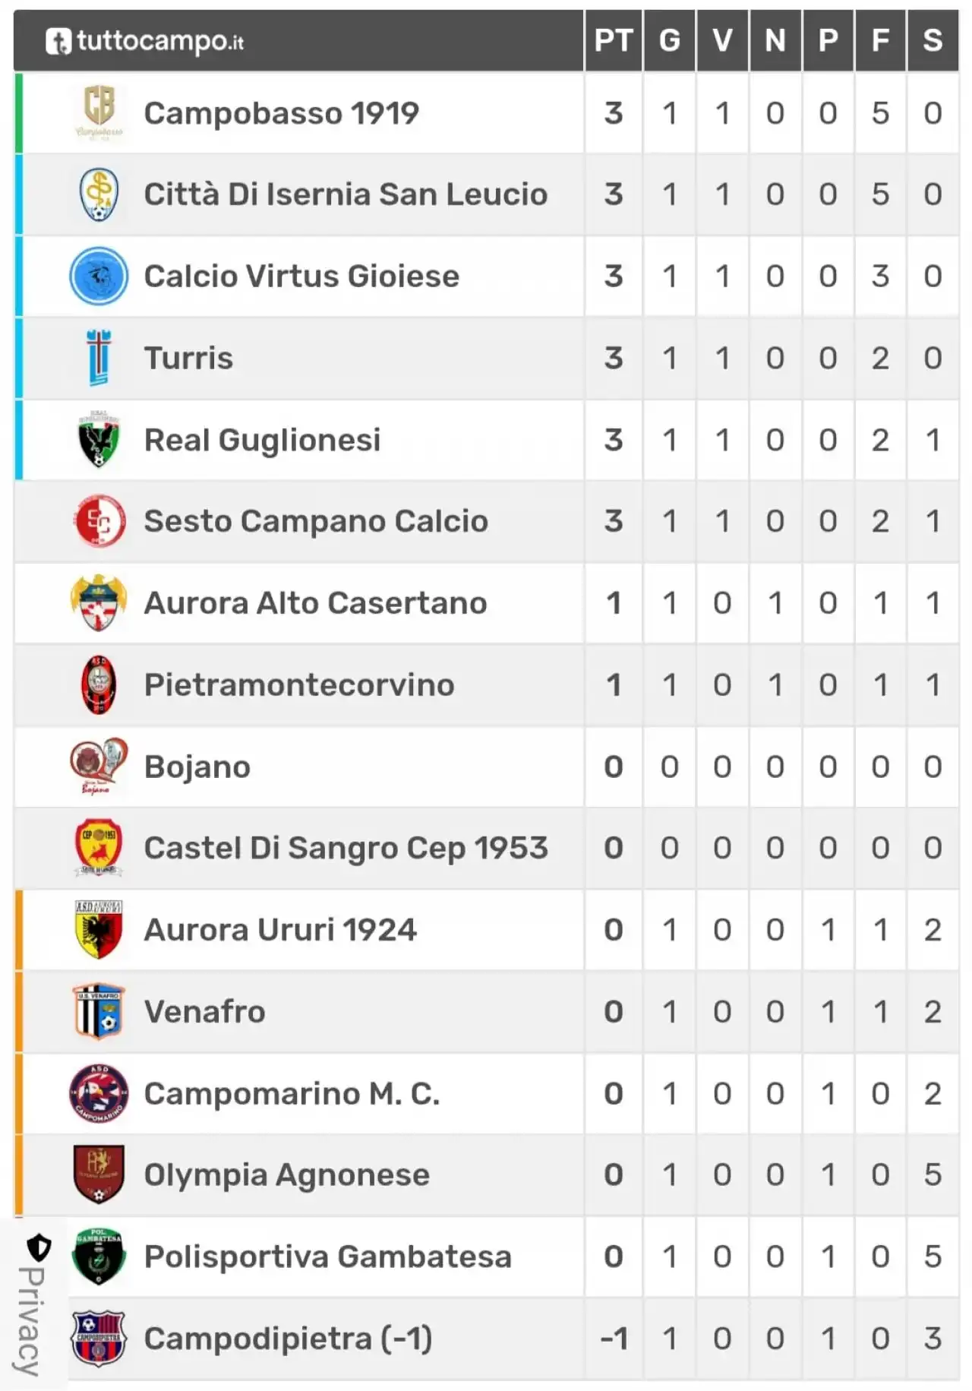Select the Calcio Virtus Gioiese blue crest

pos(99,276)
